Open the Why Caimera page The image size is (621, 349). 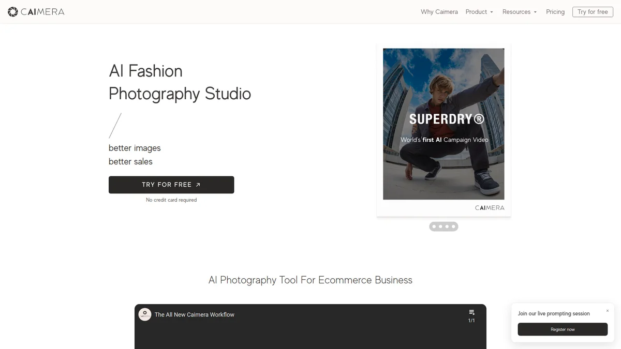click(x=439, y=12)
